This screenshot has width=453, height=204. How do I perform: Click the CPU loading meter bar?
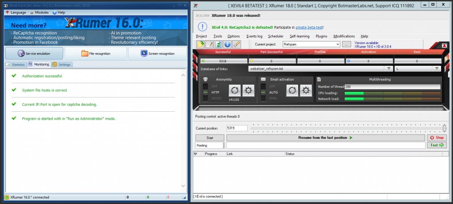[x=393, y=93]
